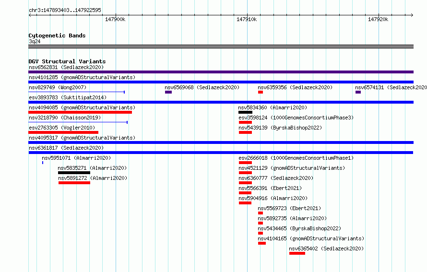Click nsv5834360 (Almarri2020) label

273,107
